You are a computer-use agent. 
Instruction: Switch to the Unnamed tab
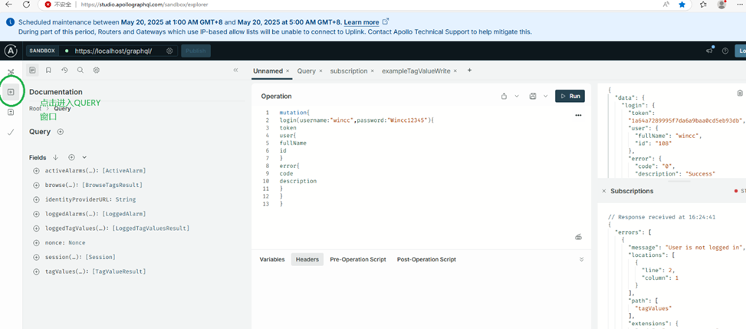click(x=268, y=71)
